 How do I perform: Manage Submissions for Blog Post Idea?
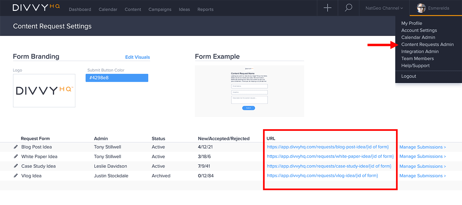click(423, 147)
